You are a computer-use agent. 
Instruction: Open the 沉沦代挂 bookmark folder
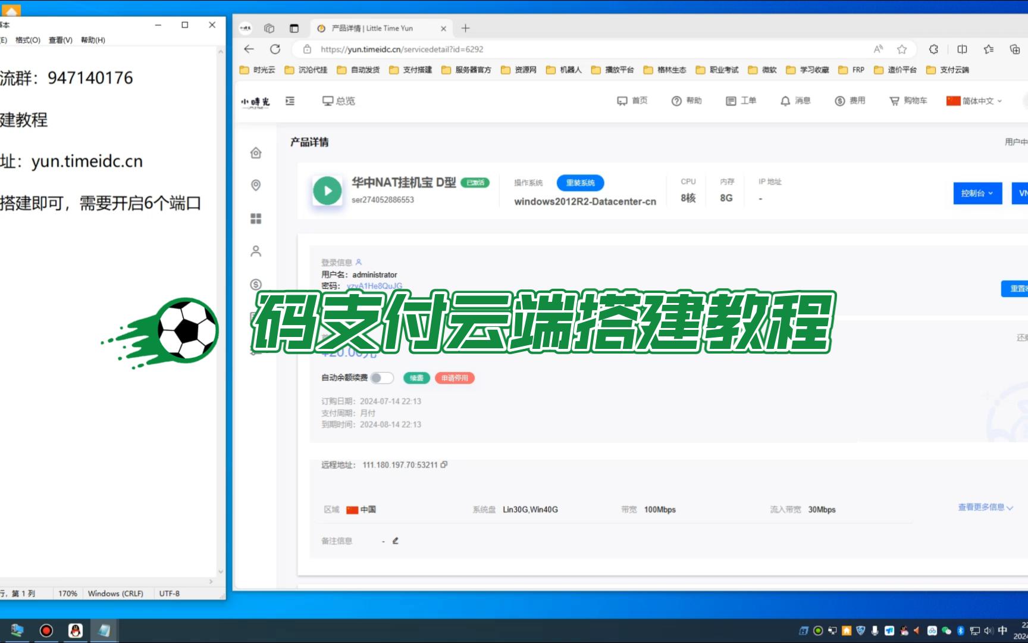[306, 70]
